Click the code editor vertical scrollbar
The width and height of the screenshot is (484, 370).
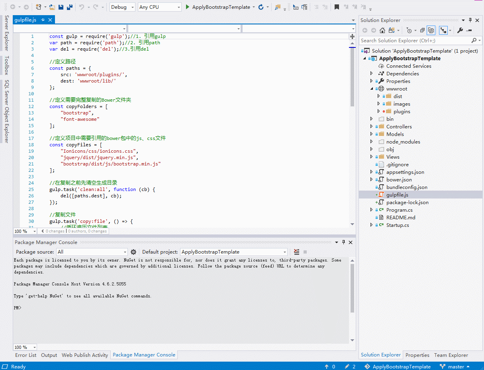tap(352, 80)
